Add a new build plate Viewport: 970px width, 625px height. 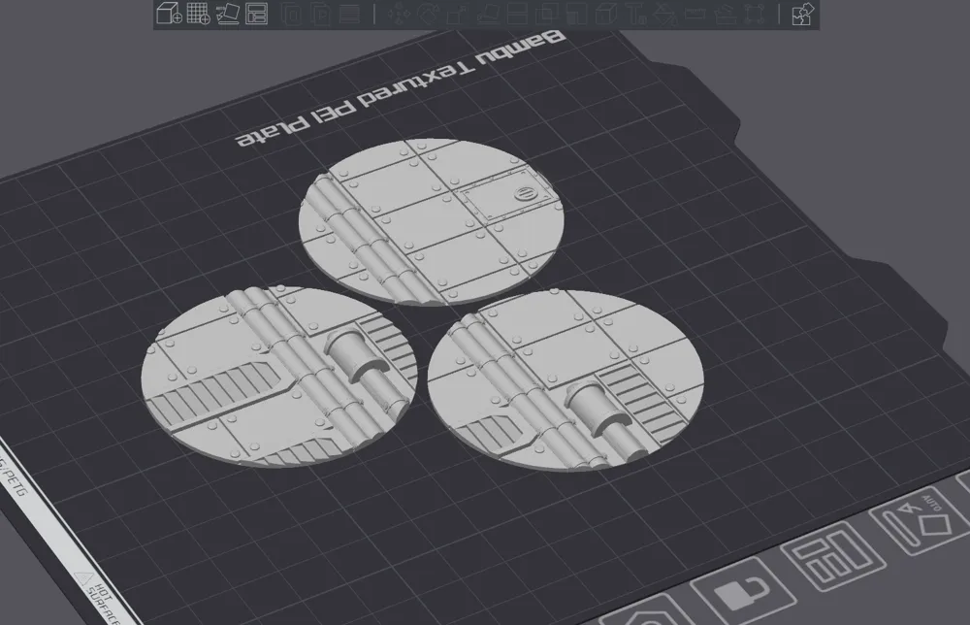pos(200,14)
